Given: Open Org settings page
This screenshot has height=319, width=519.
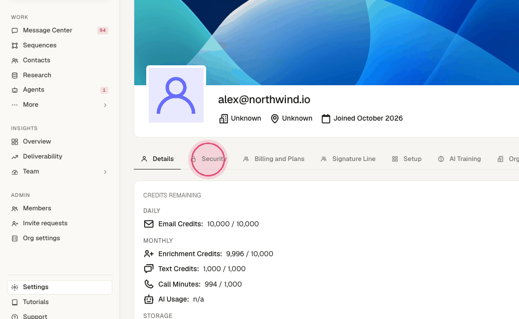Looking at the screenshot, I should click(x=59, y=238).
